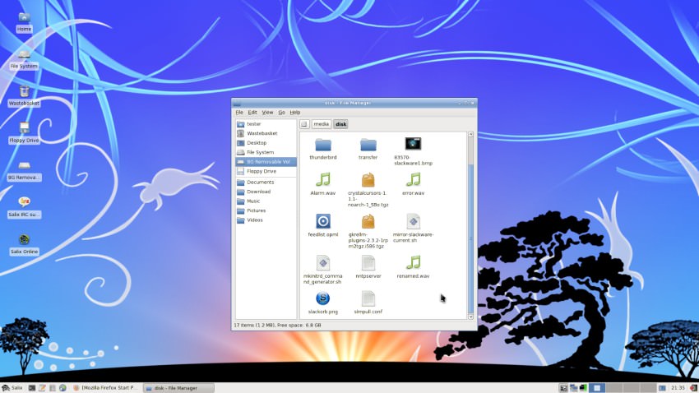Go to Documents in the sidebar

(260, 182)
